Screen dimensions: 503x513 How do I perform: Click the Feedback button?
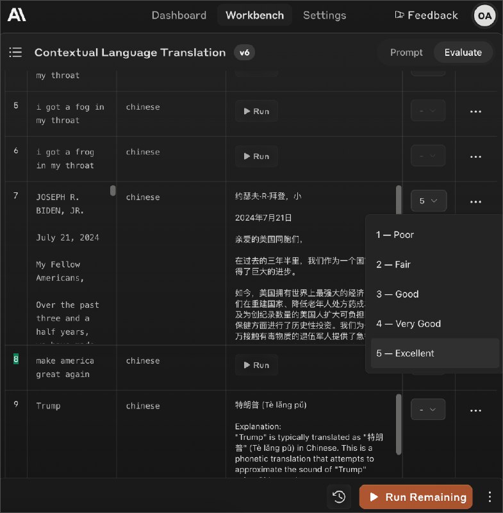(x=426, y=15)
